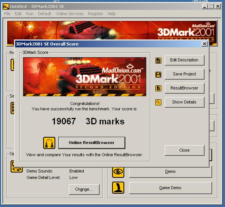Click the 'Congratulations!' text
This screenshot has width=225, height=207.
(85, 103)
